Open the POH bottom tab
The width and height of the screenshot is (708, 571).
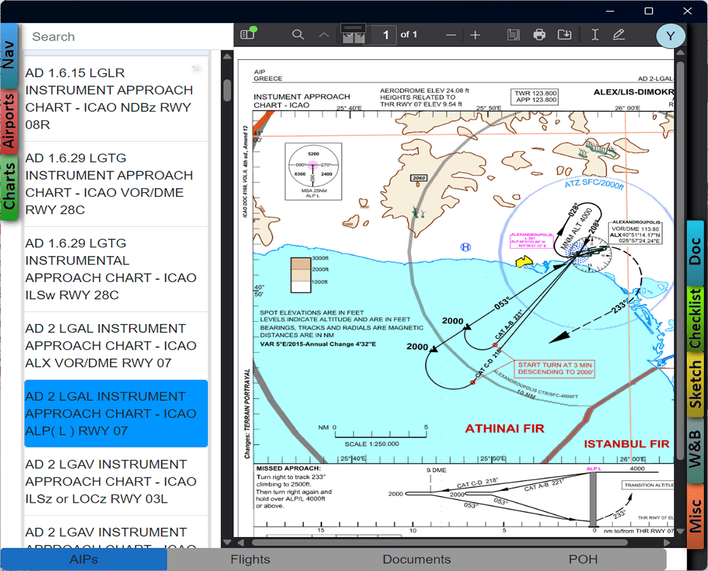(583, 560)
